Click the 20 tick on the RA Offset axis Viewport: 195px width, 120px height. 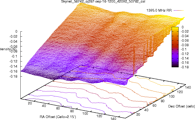(30, 103)
